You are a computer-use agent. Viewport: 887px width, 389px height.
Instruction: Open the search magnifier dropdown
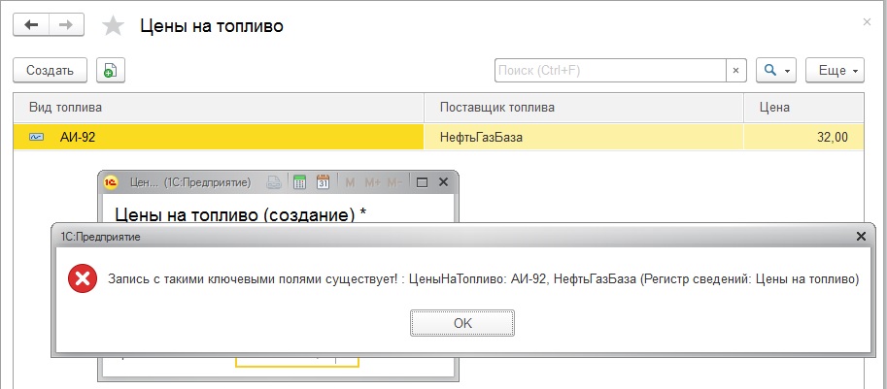click(776, 70)
